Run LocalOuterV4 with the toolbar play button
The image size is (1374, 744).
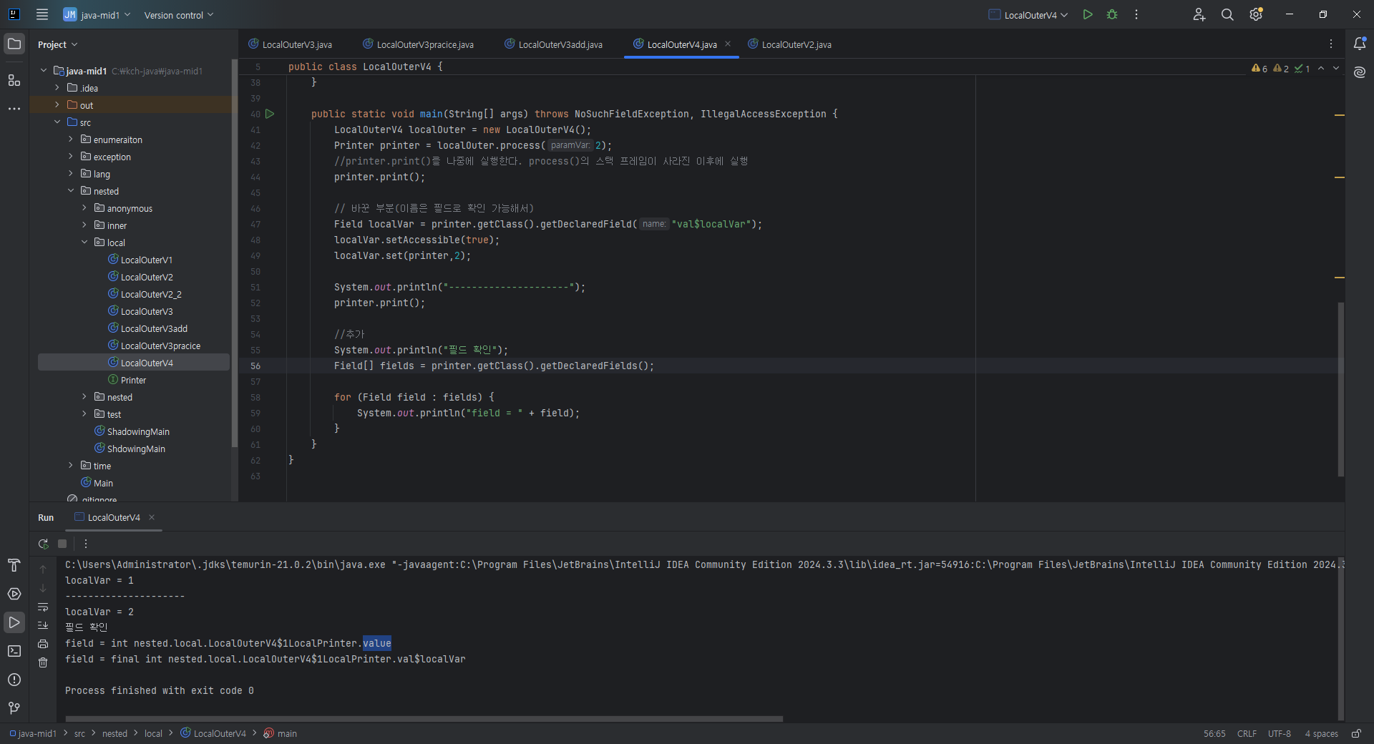click(x=1088, y=14)
